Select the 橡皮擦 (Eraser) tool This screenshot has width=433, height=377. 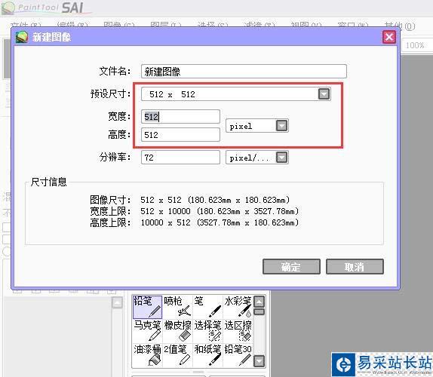tap(177, 331)
